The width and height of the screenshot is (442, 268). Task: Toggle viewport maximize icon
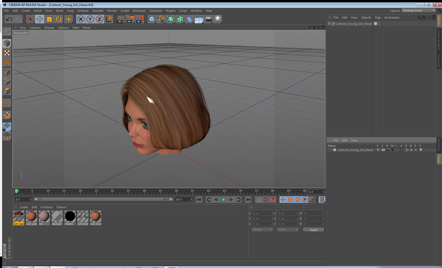(x=323, y=27)
